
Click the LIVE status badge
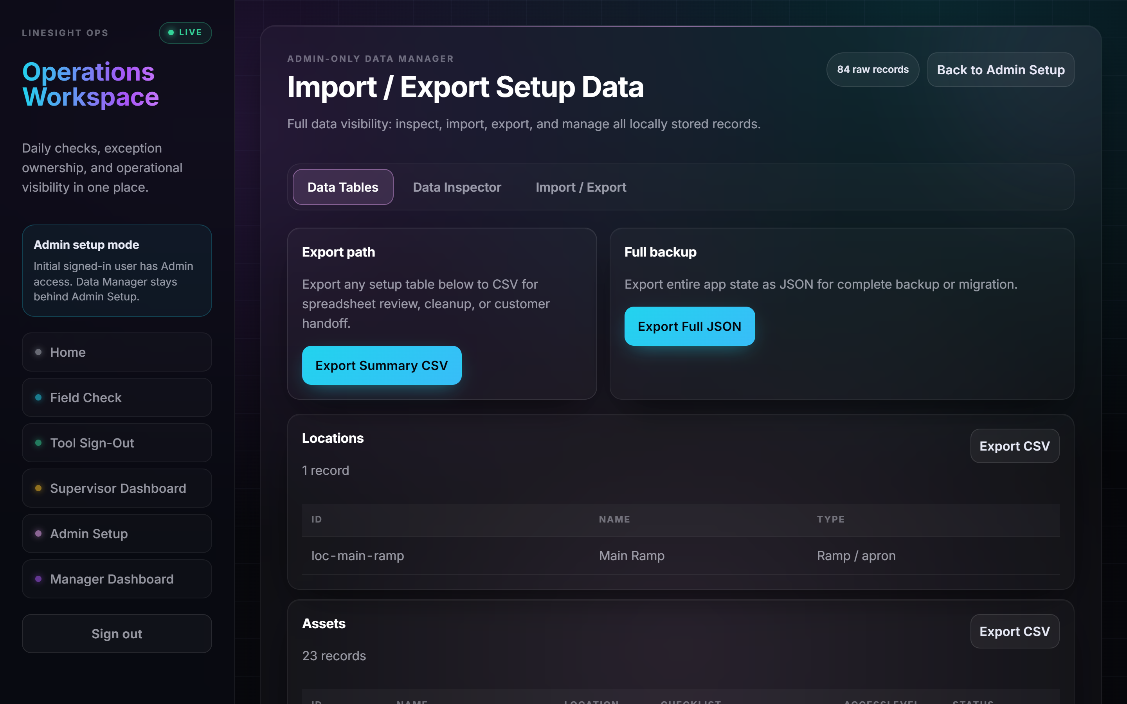tap(185, 32)
